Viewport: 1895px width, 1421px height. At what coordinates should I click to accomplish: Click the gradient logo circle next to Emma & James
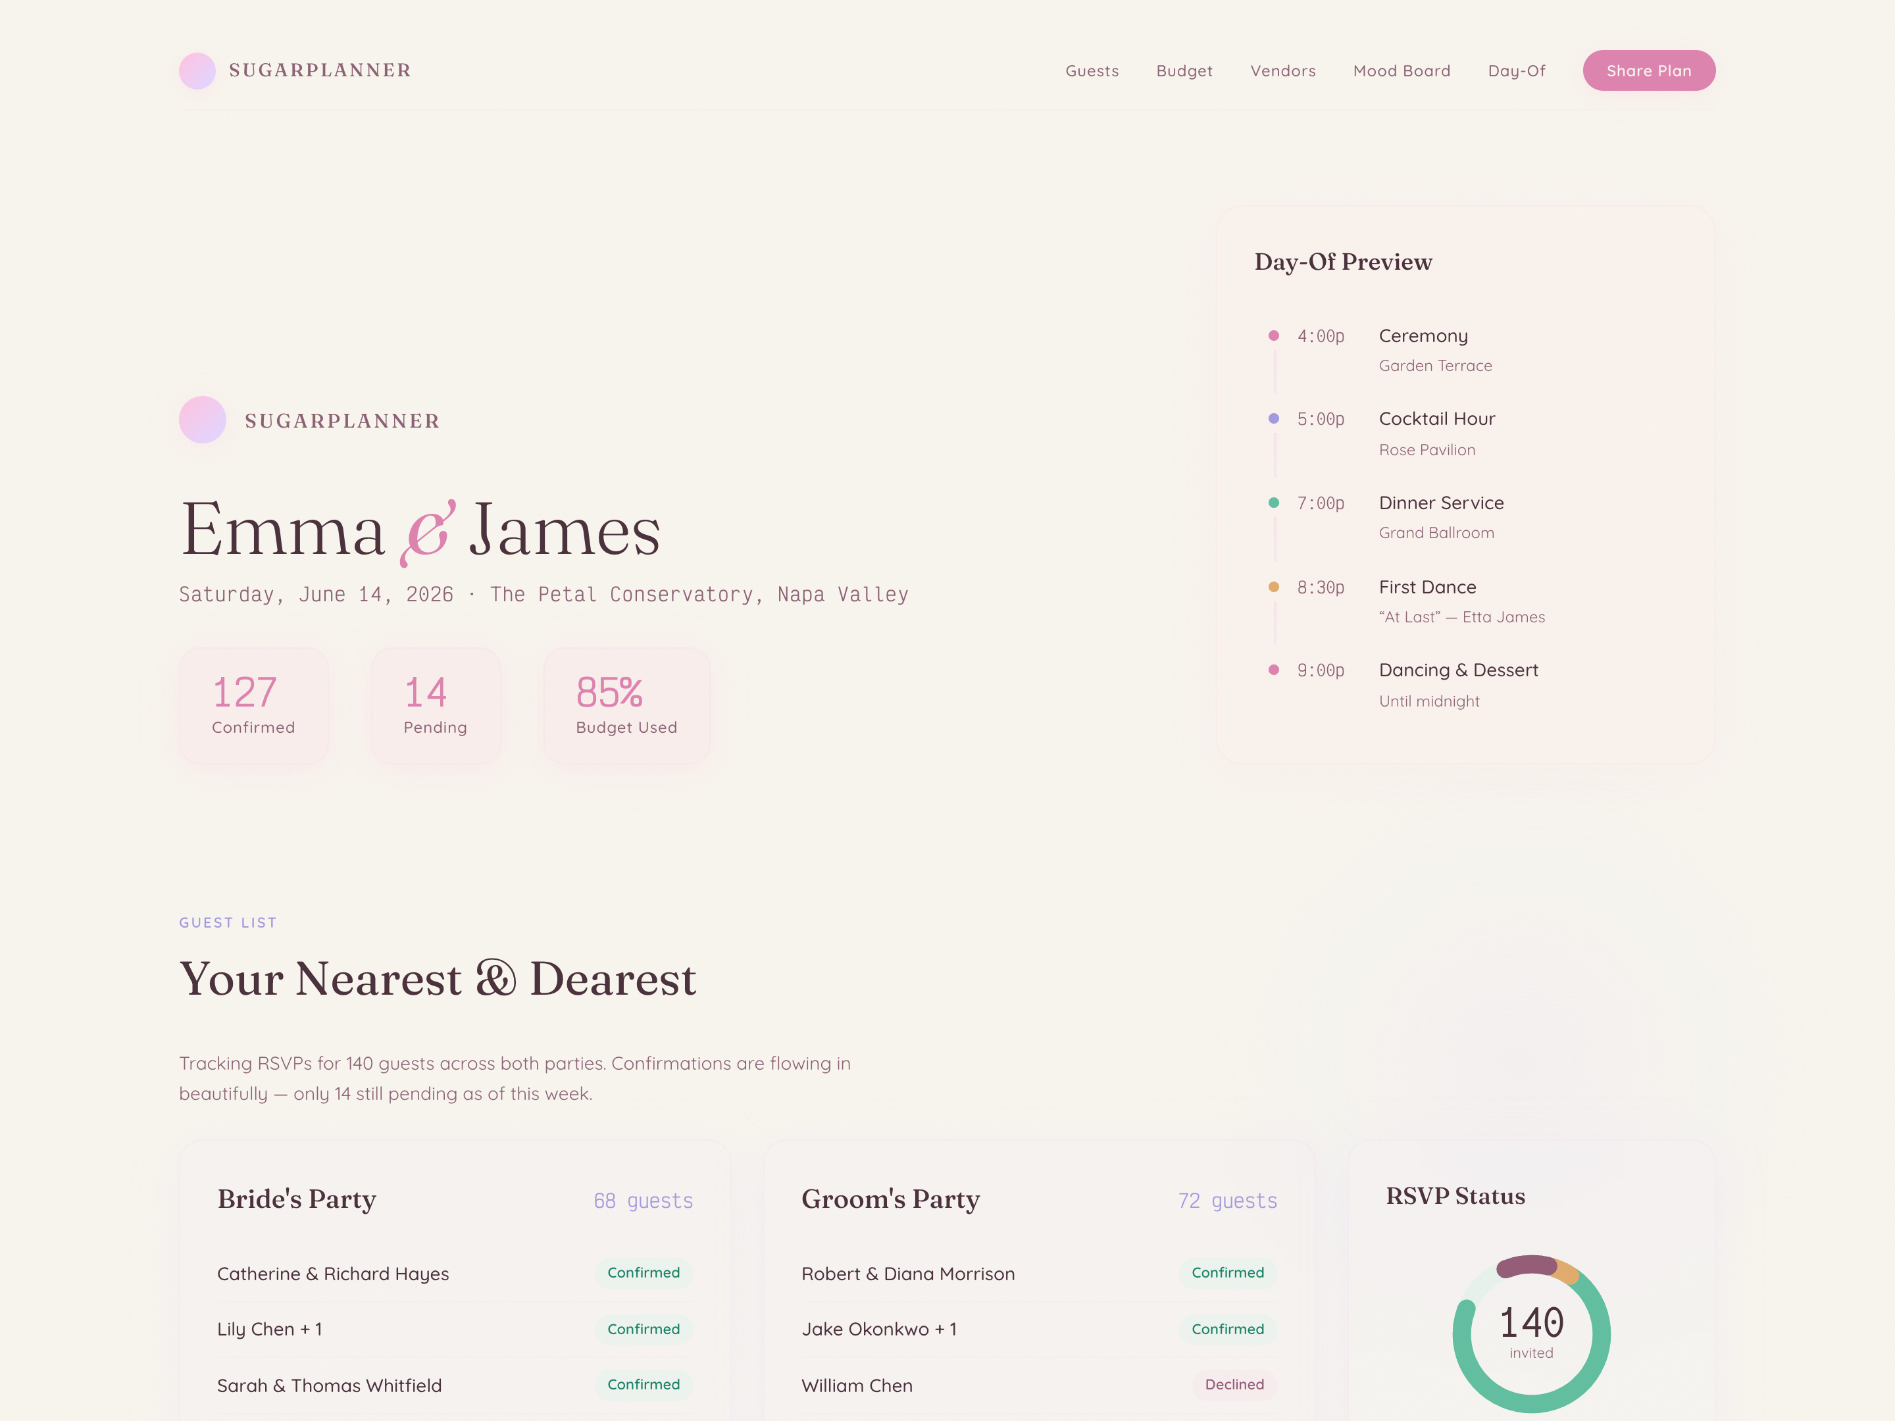pos(202,420)
